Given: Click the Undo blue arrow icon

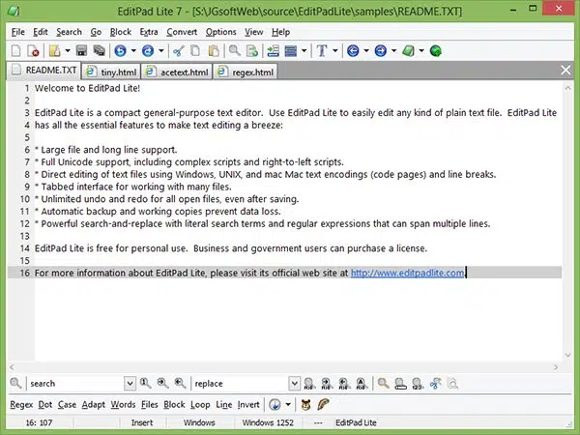Looking at the screenshot, I should (120, 50).
